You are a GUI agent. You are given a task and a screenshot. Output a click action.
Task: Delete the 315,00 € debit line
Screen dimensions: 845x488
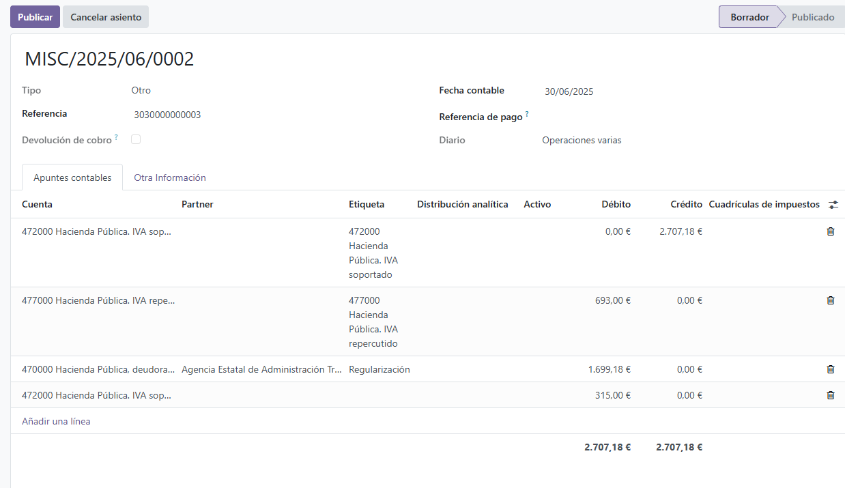[830, 395]
